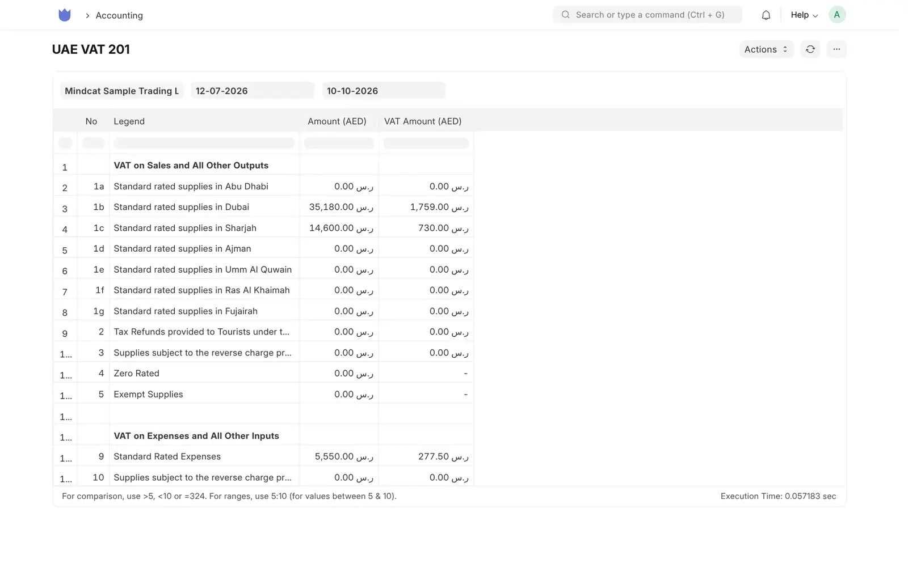908x567 pixels.
Task: Click the 14,600.00 amount cell
Action: pyautogui.click(x=339, y=228)
